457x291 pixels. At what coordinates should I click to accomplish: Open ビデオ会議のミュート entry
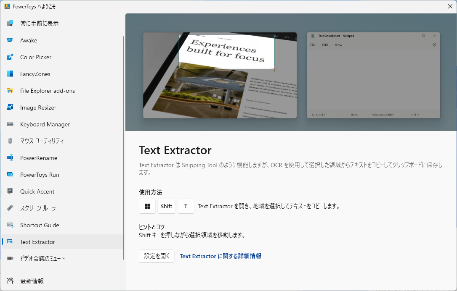tap(62, 259)
